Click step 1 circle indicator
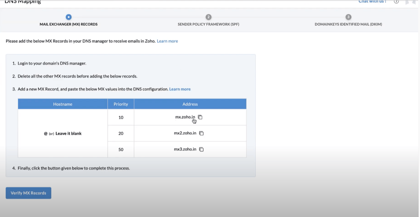The height and width of the screenshot is (217, 420). tap(69, 17)
